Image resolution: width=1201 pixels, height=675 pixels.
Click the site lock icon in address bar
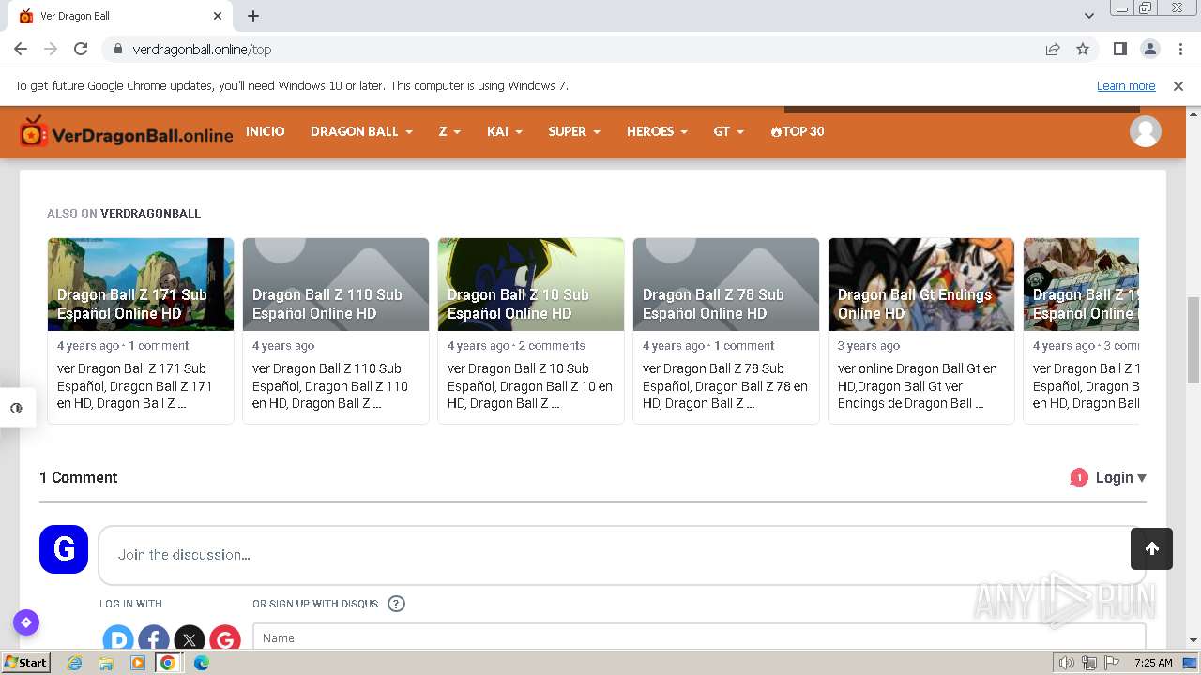[x=117, y=49]
